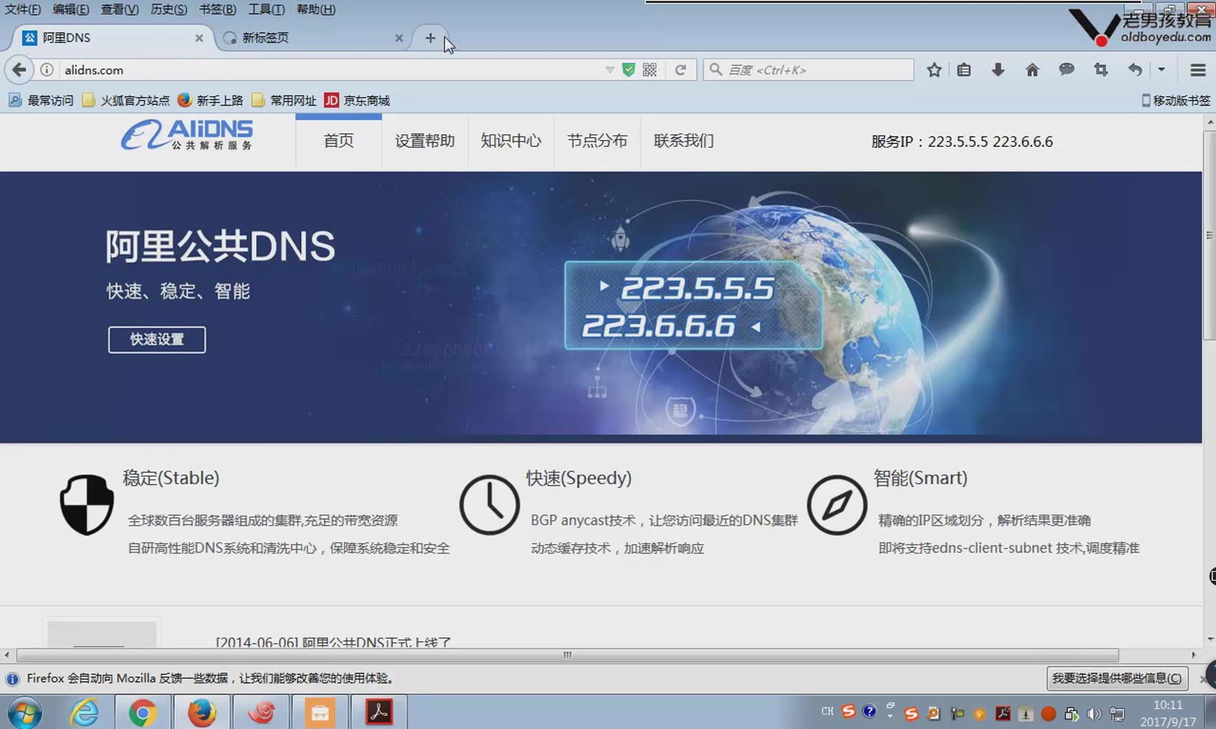Screen dimensions: 1216x729
Task: Launch Internet Explorer from taskbar
Action: (84, 713)
